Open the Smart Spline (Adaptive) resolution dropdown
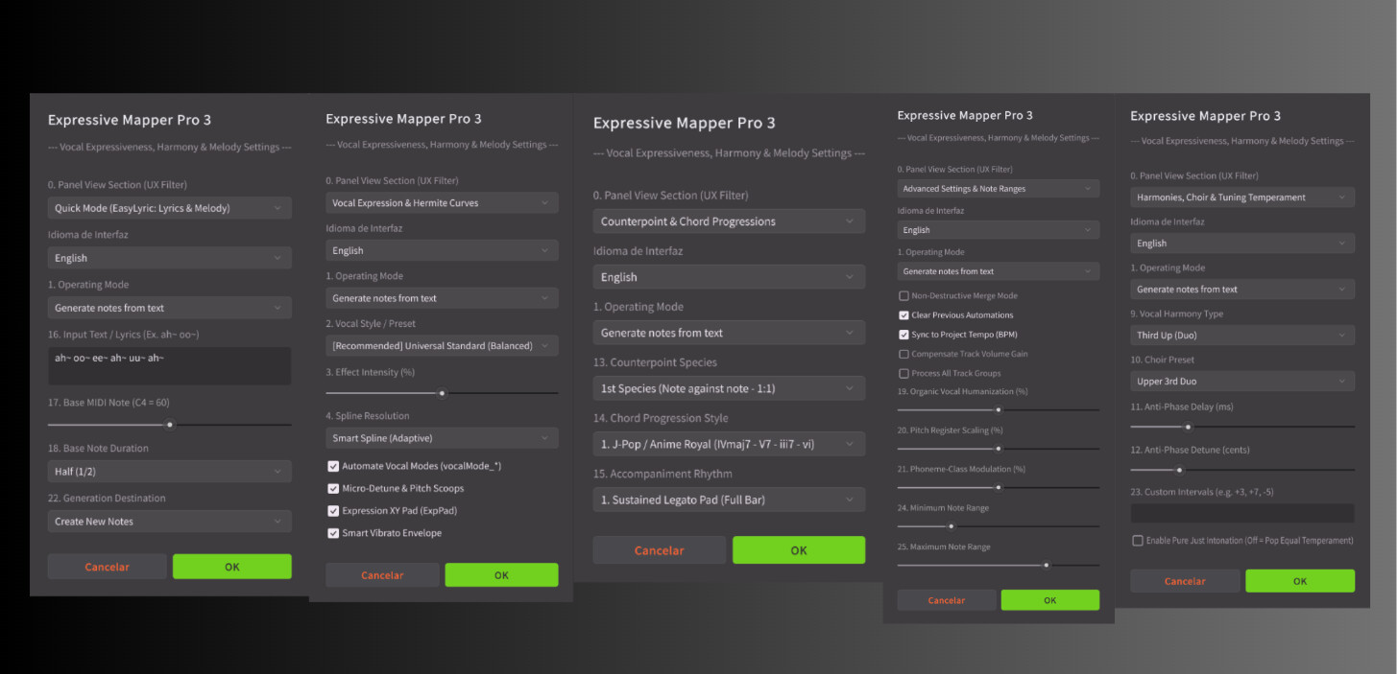Screen dimensions: 1397x674 [442, 438]
